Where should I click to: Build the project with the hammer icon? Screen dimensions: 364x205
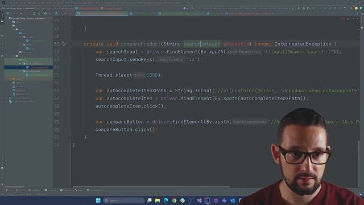pyautogui.click(x=192, y=8)
